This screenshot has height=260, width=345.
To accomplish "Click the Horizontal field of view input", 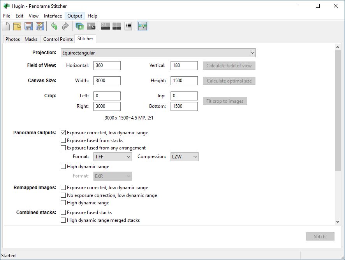I will [x=107, y=65].
